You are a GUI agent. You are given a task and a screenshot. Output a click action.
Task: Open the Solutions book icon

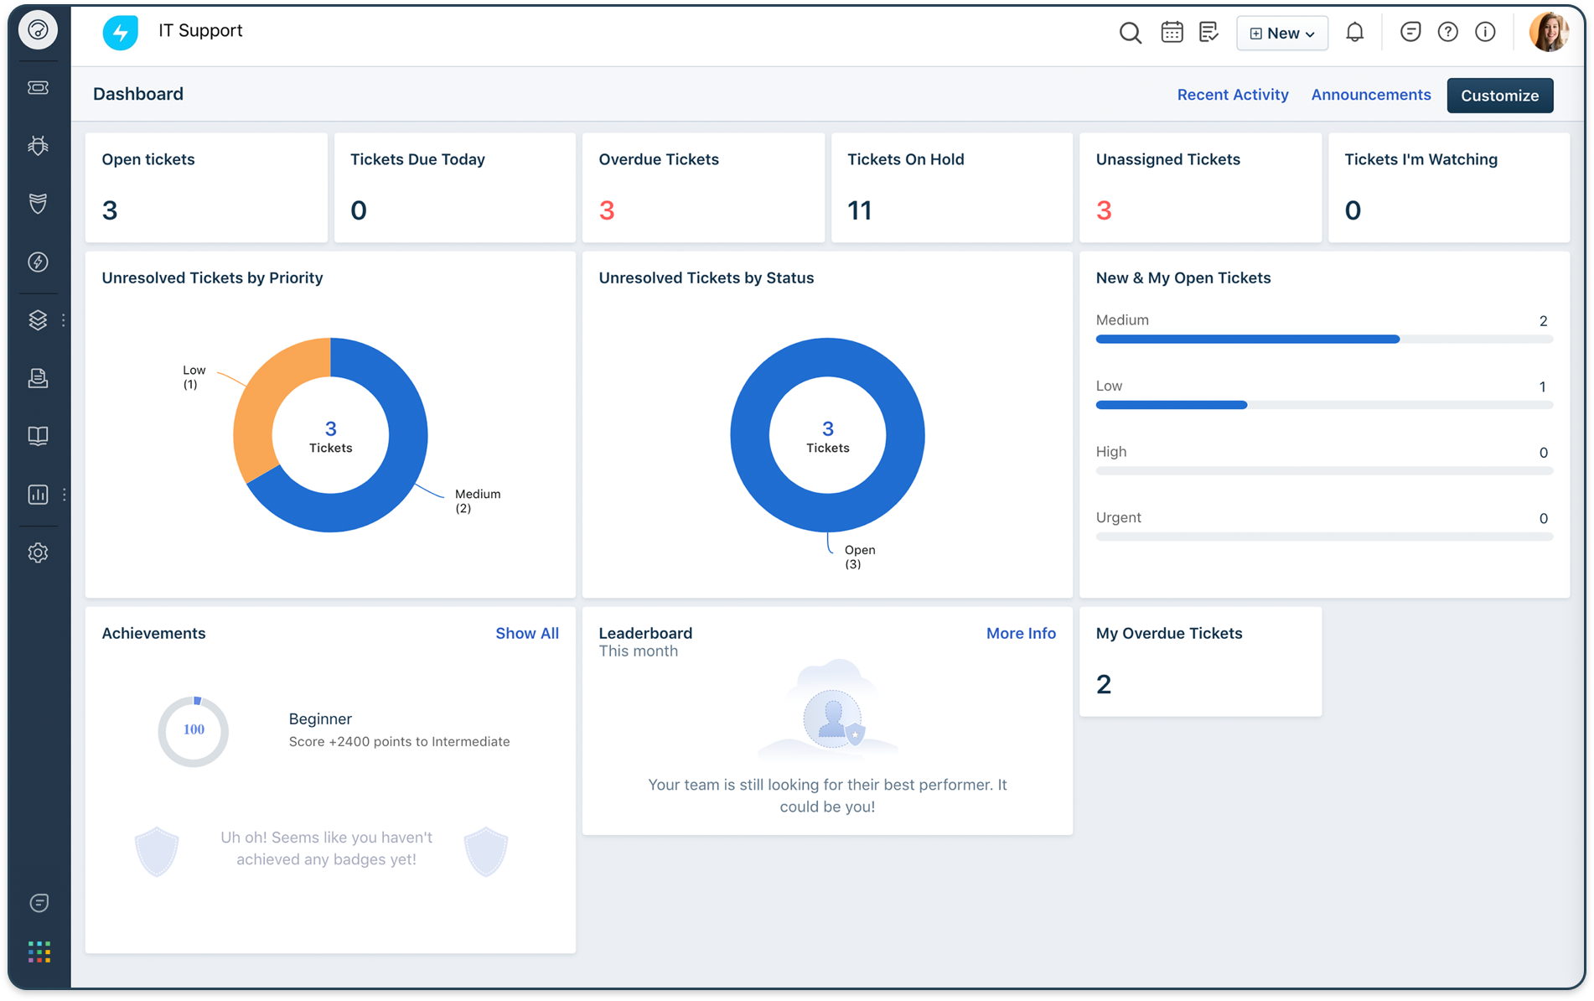coord(39,435)
